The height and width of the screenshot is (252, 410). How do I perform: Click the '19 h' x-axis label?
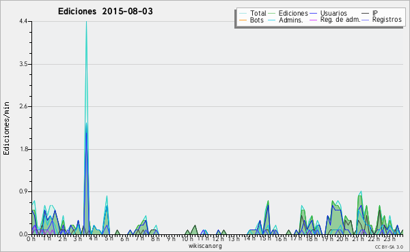(x=327, y=239)
